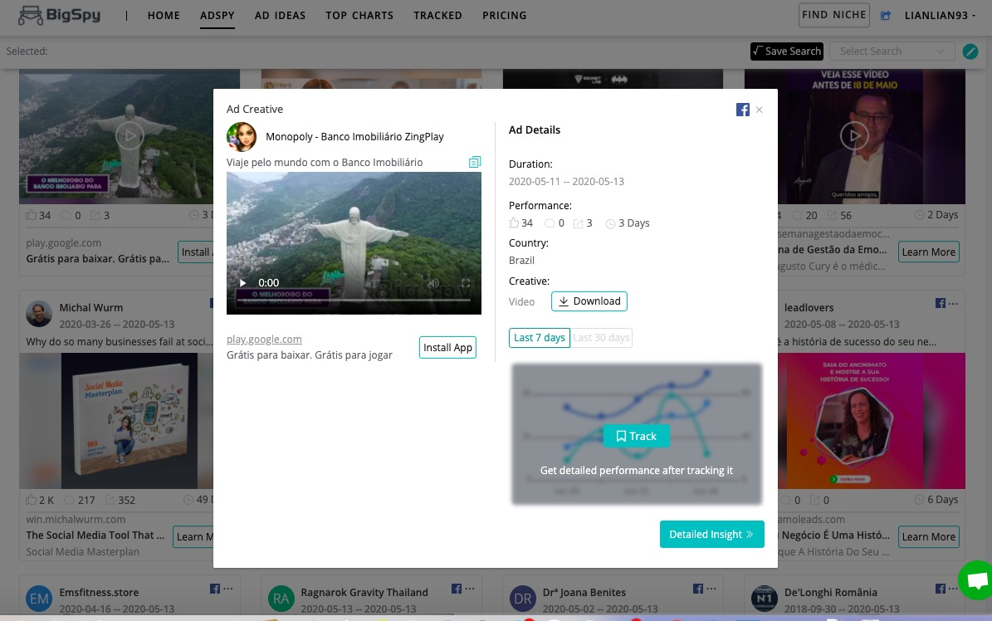Copy ad text with the copy icon
This screenshot has width=992, height=621.
tap(475, 162)
